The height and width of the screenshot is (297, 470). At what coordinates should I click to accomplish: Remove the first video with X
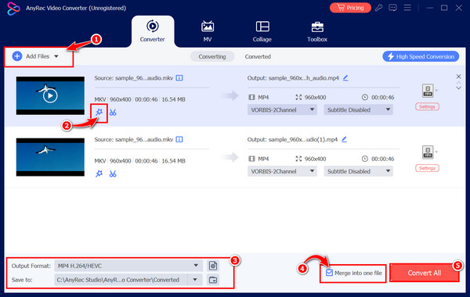pos(458,77)
